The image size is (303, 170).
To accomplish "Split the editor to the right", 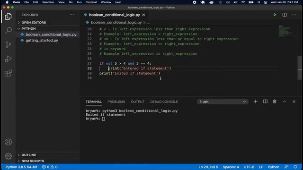I will (x=285, y=15).
